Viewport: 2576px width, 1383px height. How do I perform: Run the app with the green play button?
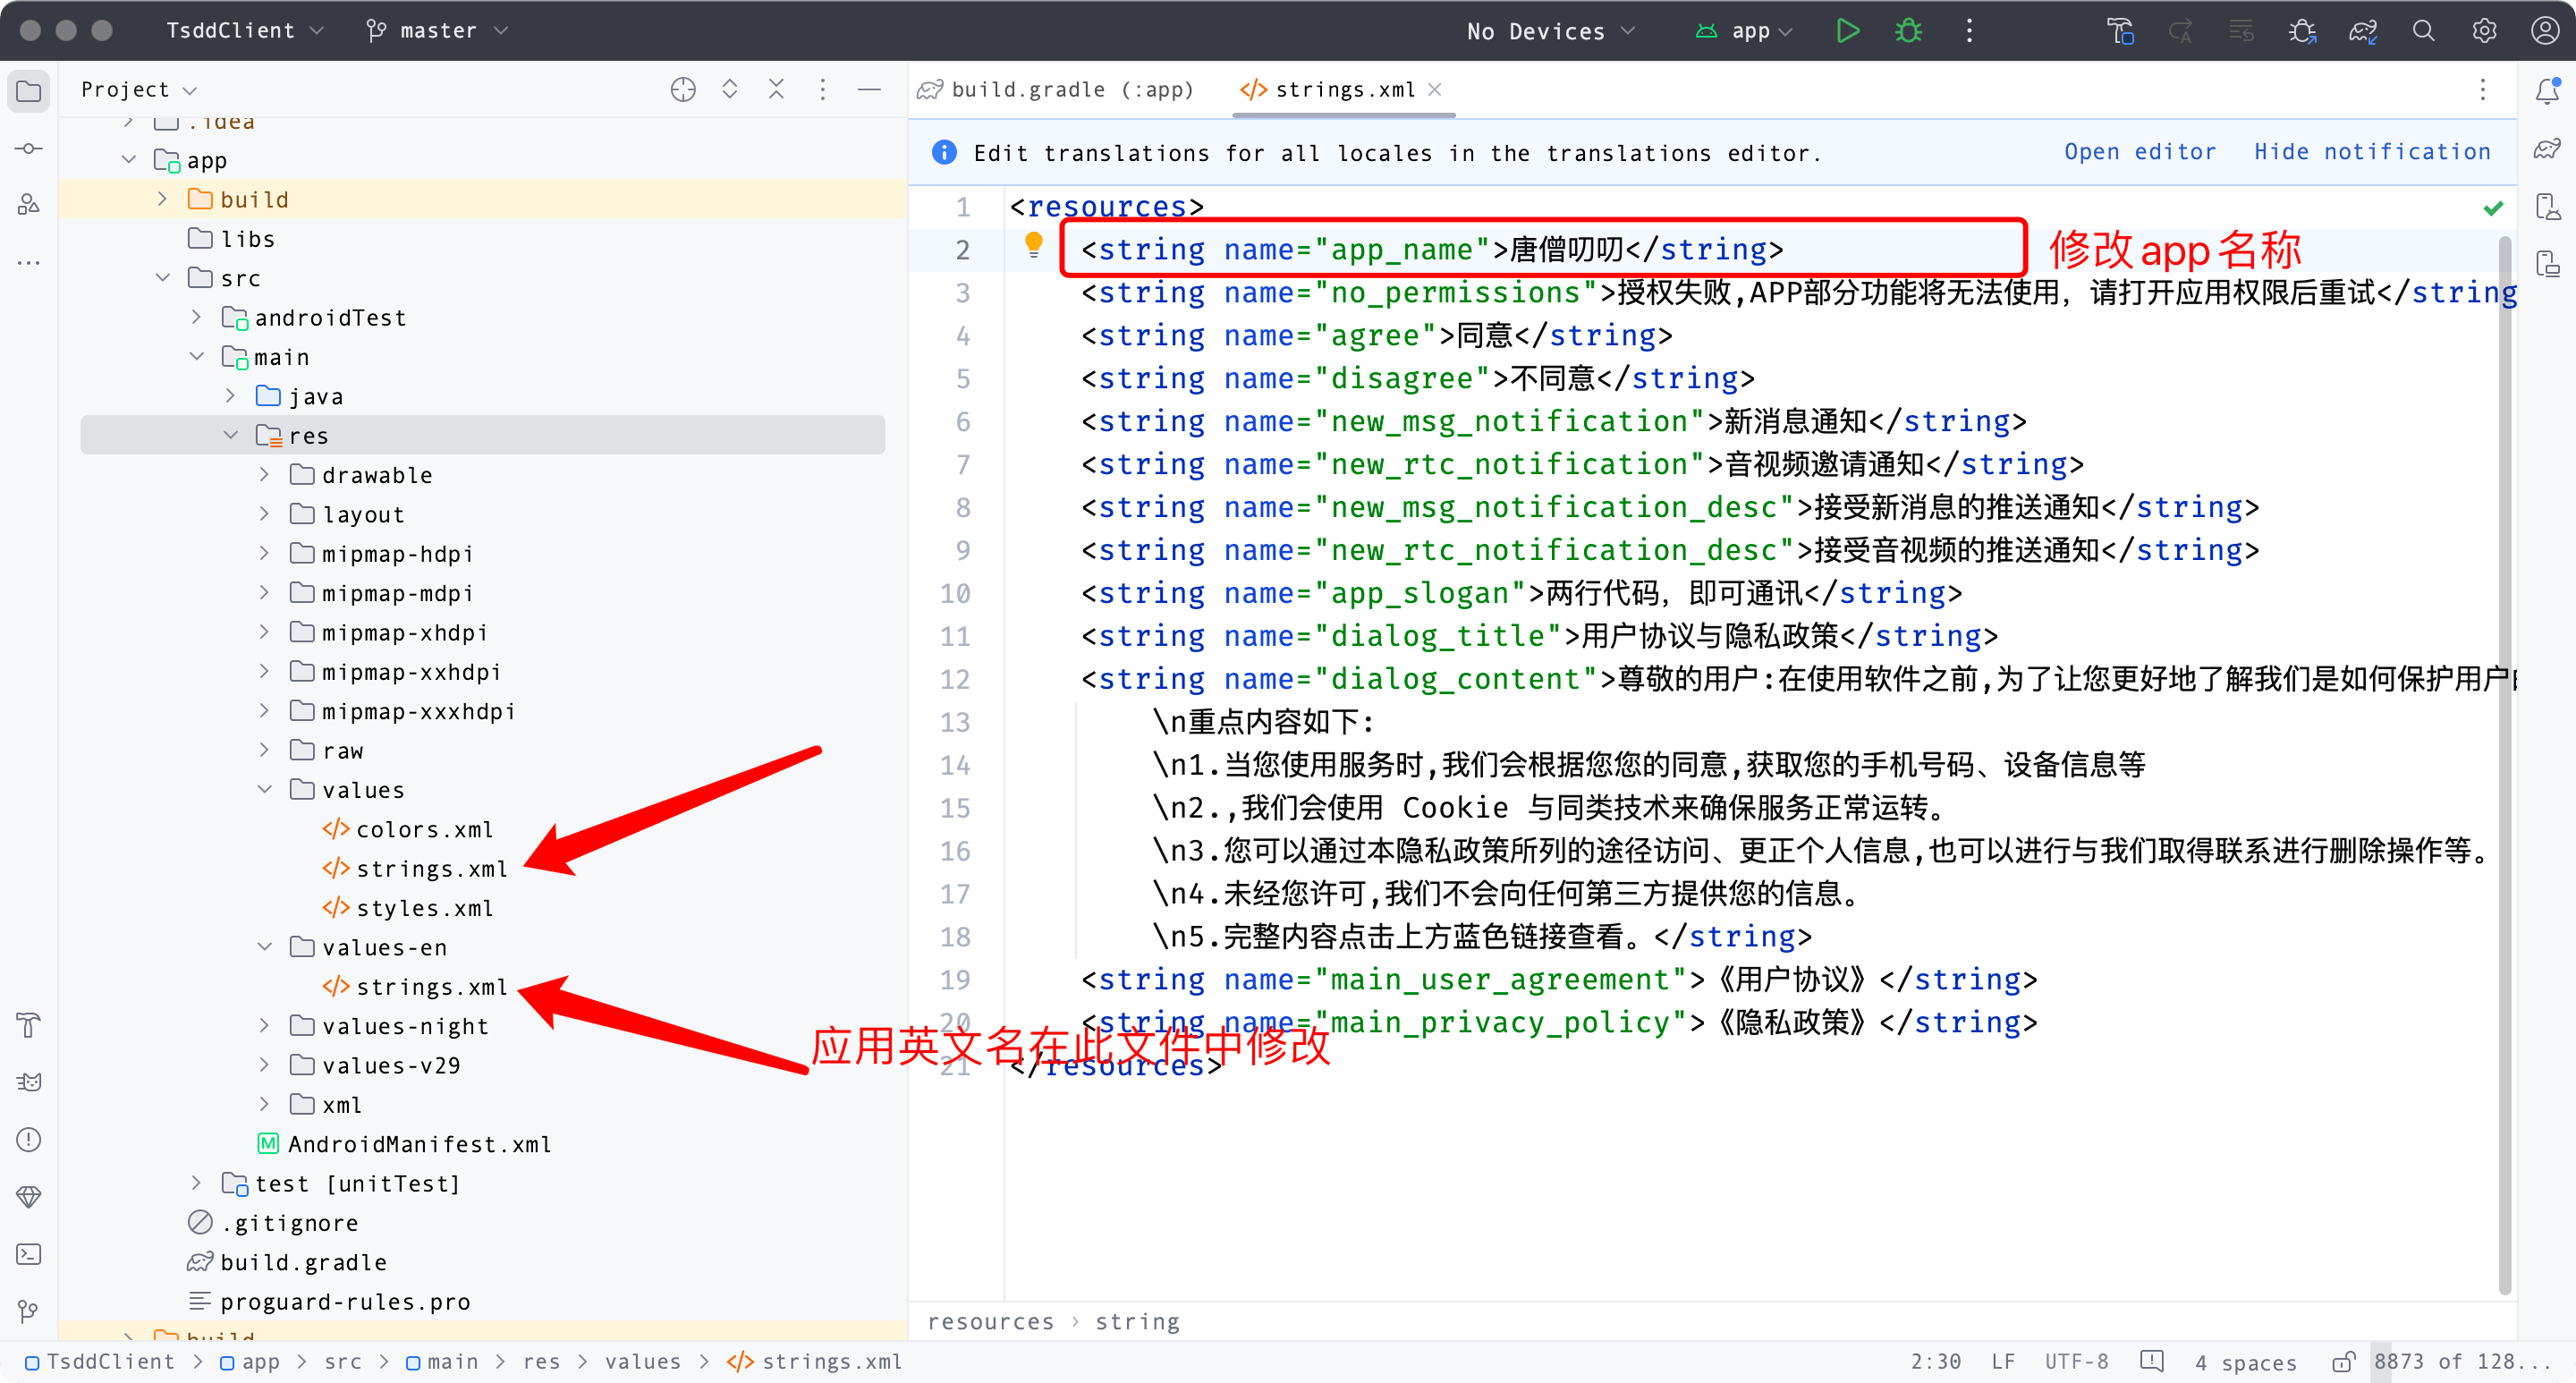(x=1847, y=31)
